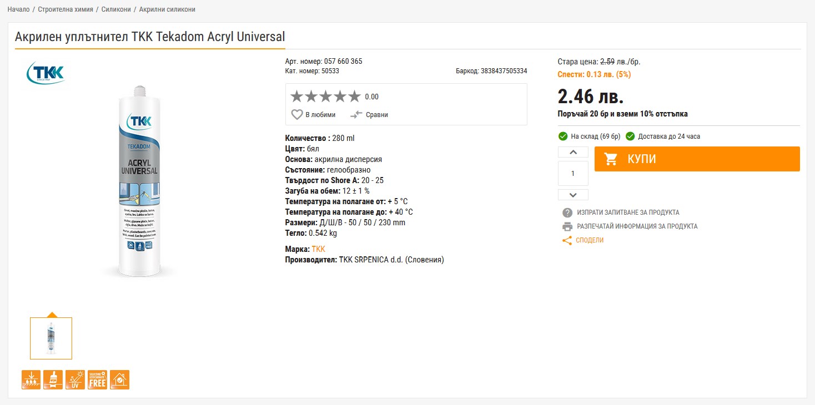The image size is (815, 405).
Task: Click Сравни link
Action: [377, 115]
